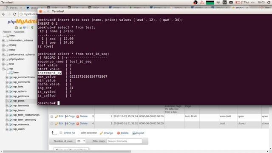
Task: Click the wp_posts table icon
Action: point(11,101)
